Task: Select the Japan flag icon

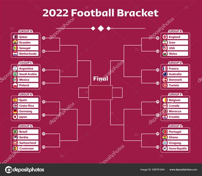Action: pyautogui.click(x=15, y=117)
